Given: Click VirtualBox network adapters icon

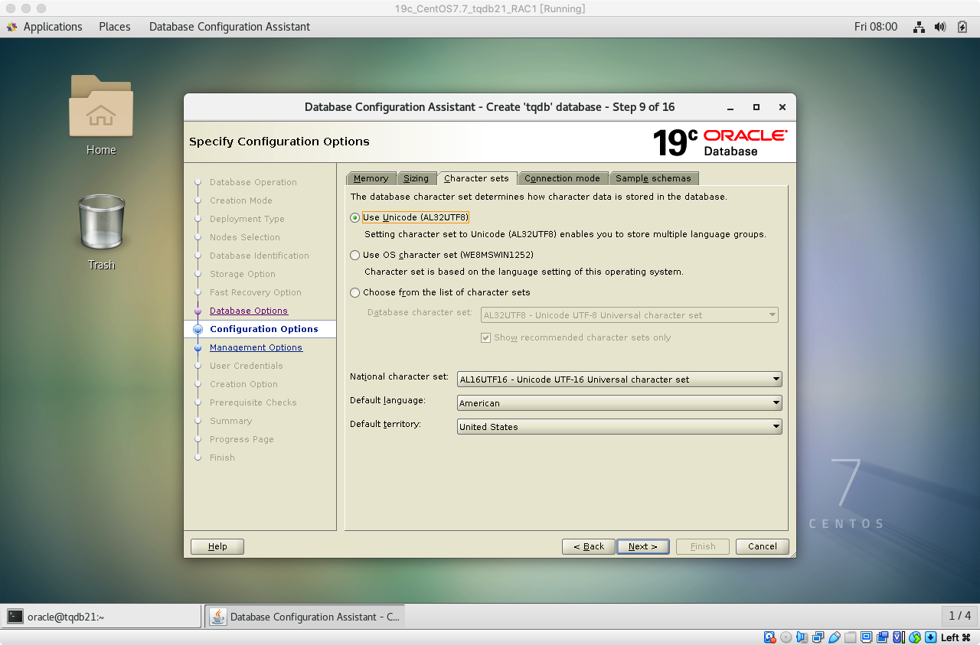Looking at the screenshot, I should point(818,637).
